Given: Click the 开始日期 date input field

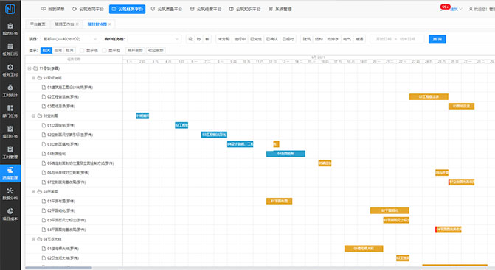Looking at the screenshot, I should tap(384, 39).
